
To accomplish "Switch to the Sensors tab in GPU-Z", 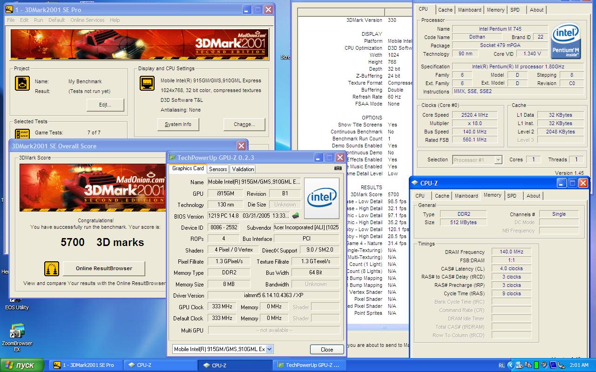I will tap(218, 169).
